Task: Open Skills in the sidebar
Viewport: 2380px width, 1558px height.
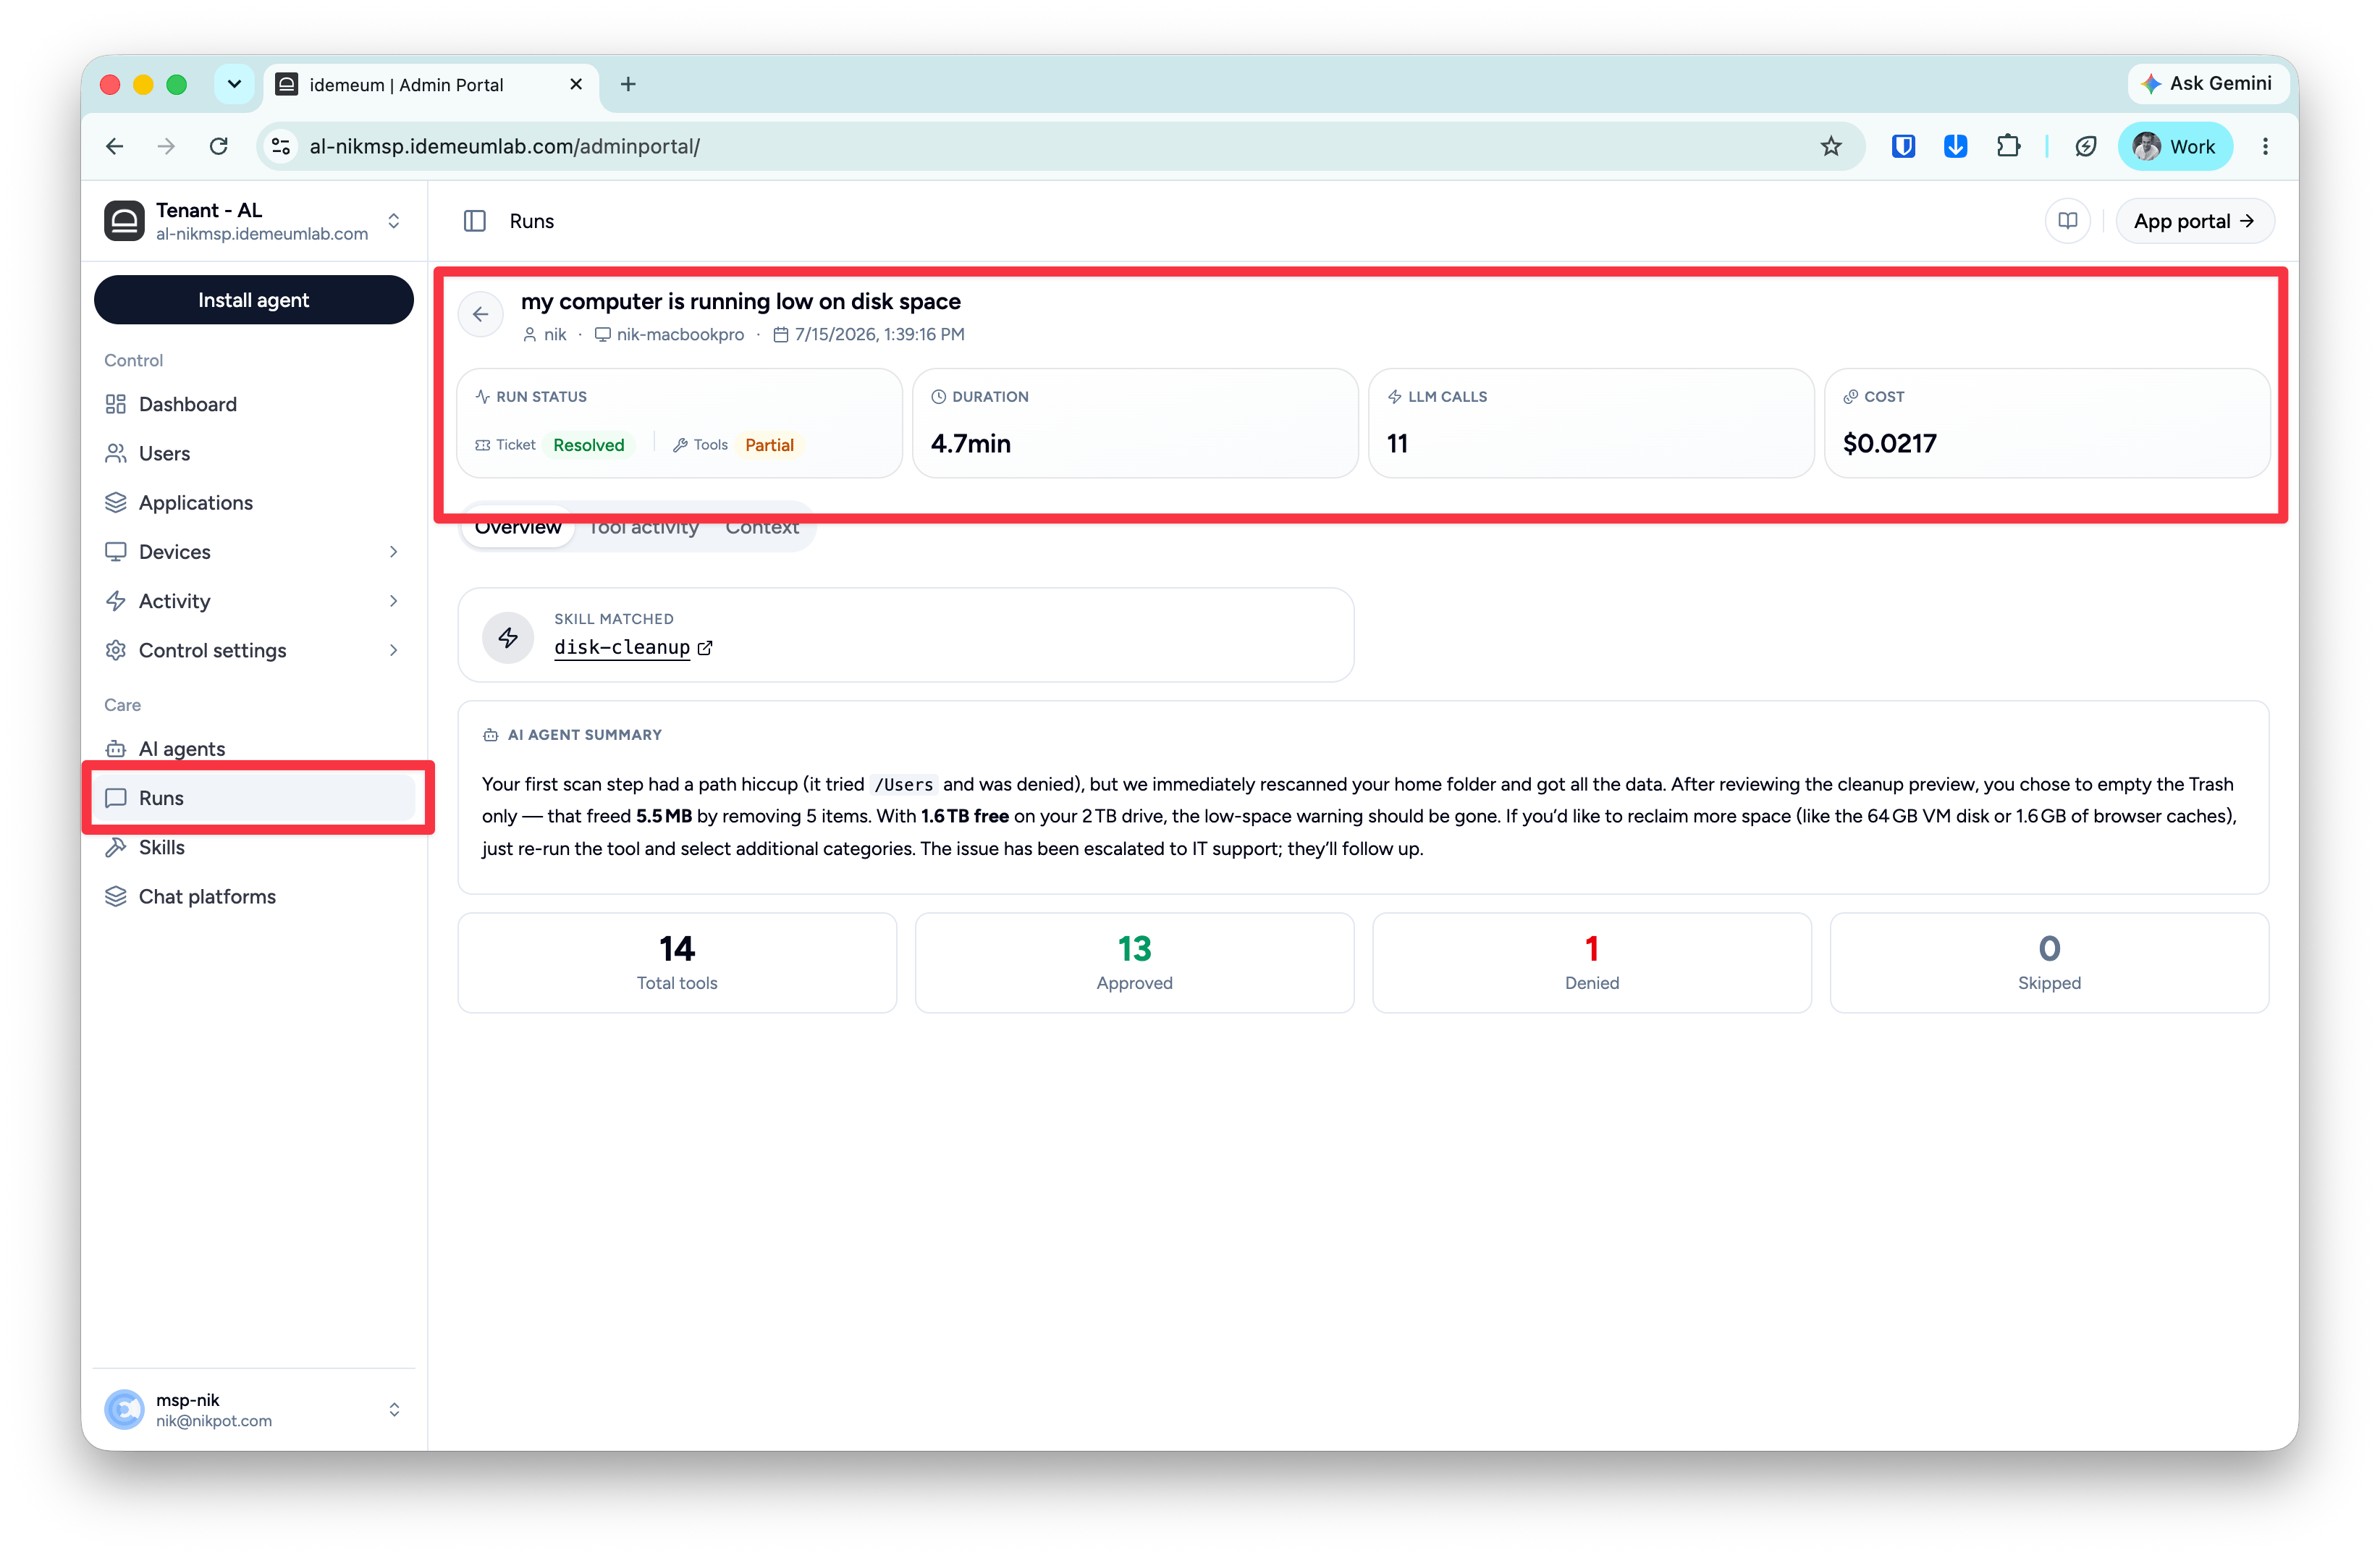Action: click(x=254, y=847)
